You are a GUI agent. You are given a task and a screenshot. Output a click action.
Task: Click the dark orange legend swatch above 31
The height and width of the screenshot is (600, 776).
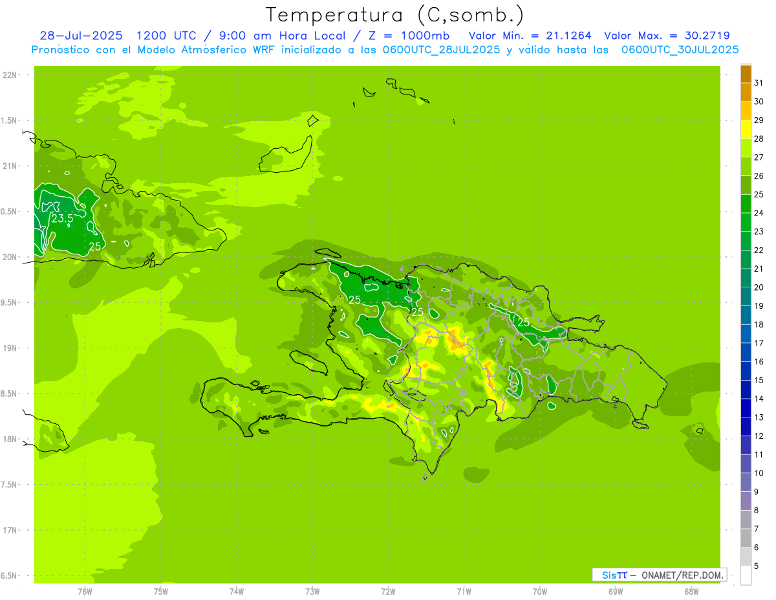tap(746, 74)
